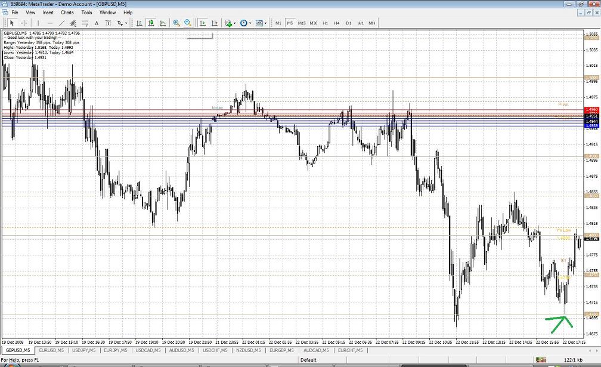Image resolution: width=601 pixels, height=367 pixels.
Task: Switch to USDJPY,M5 chart tab
Action: click(84, 350)
